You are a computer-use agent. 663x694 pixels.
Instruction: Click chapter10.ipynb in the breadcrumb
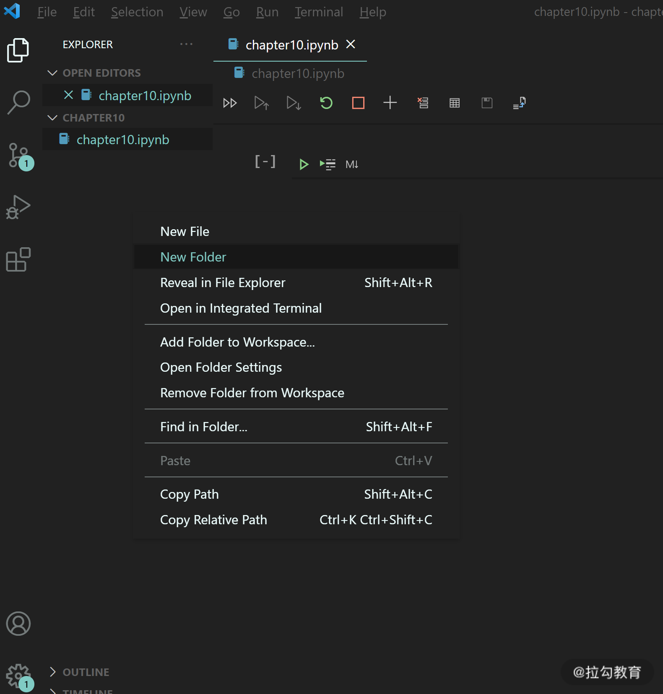click(x=298, y=73)
